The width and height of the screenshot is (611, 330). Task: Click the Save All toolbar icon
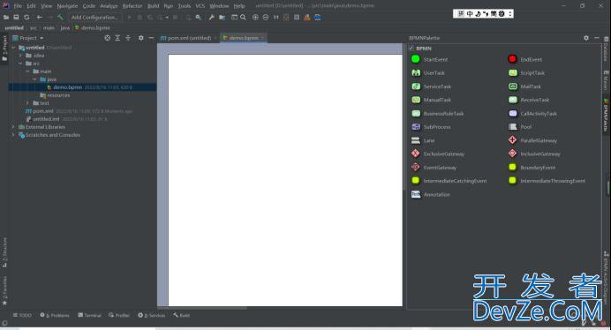(16, 17)
